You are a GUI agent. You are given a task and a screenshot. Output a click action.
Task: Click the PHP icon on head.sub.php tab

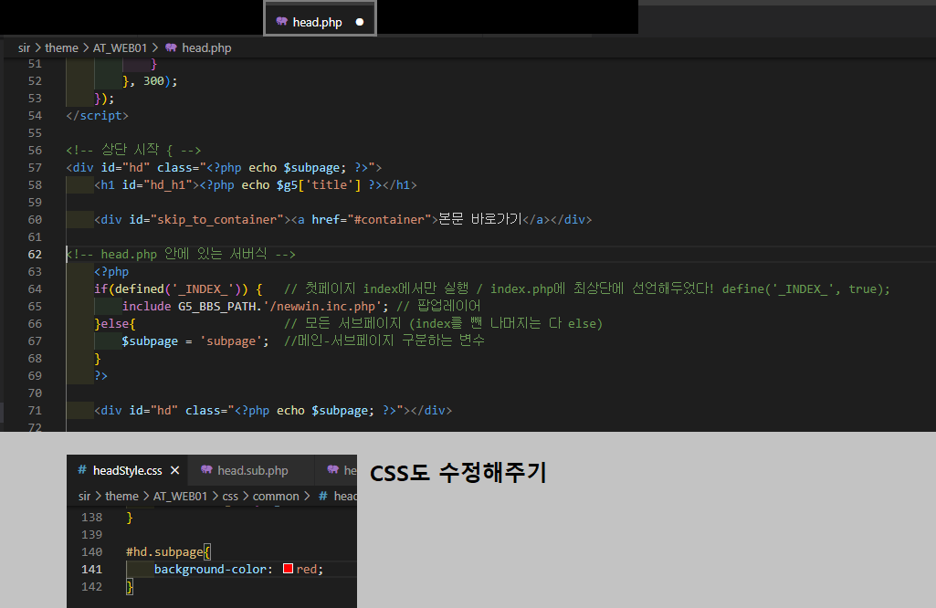tap(206, 470)
